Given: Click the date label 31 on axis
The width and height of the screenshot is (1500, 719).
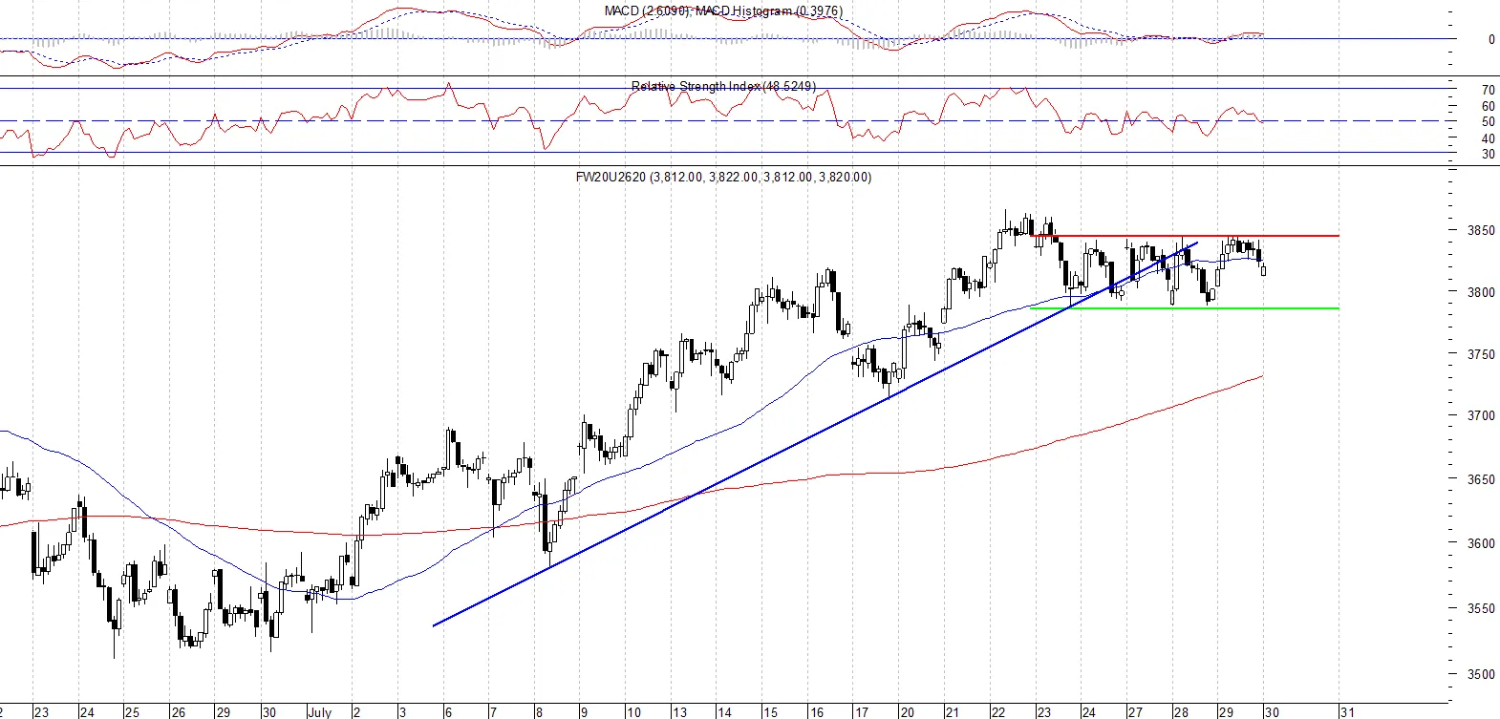Looking at the screenshot, I should point(1347,712).
